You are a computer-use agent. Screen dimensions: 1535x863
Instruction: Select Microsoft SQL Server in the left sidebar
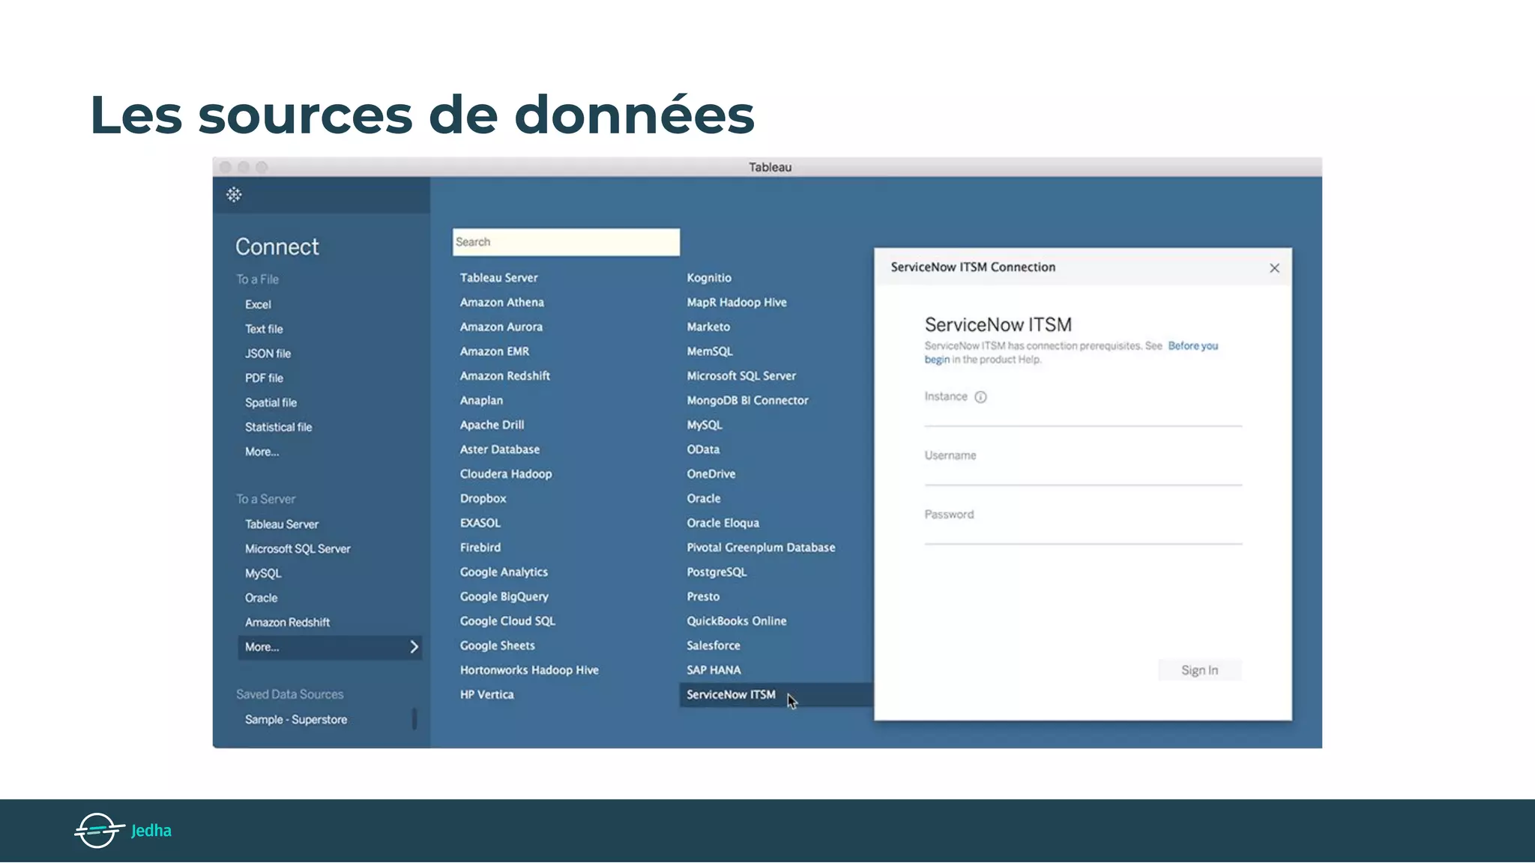coord(298,548)
